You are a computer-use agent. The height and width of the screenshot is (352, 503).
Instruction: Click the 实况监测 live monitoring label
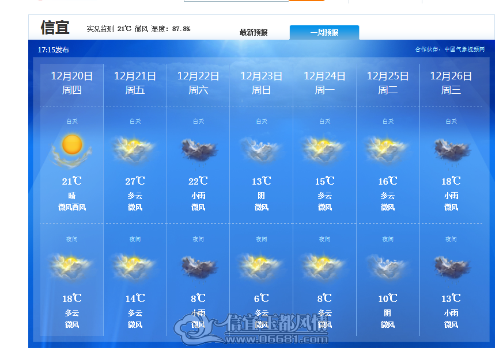point(100,29)
